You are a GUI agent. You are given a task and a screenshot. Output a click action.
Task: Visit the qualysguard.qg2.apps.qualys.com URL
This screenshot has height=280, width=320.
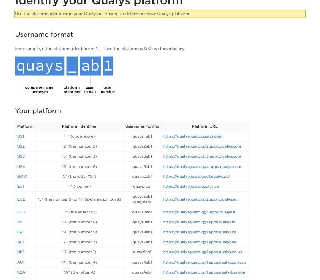(x=202, y=146)
